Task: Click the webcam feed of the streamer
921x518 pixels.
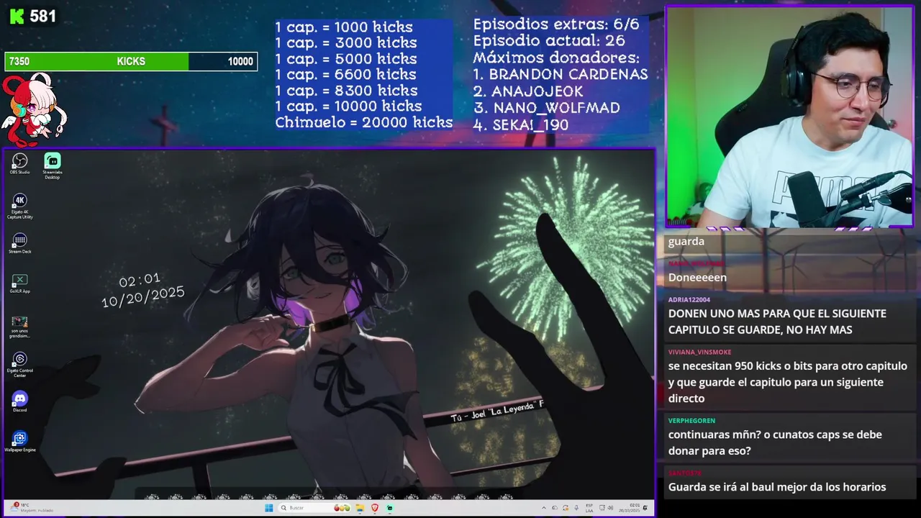Action: pyautogui.click(x=789, y=117)
